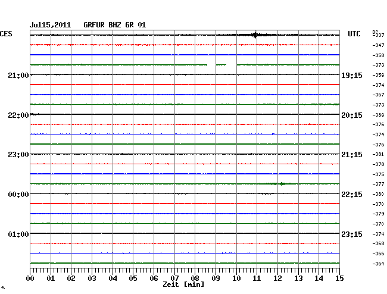Click the "UTC" column header
The height and width of the screenshot is (294, 387).
pyautogui.click(x=354, y=34)
